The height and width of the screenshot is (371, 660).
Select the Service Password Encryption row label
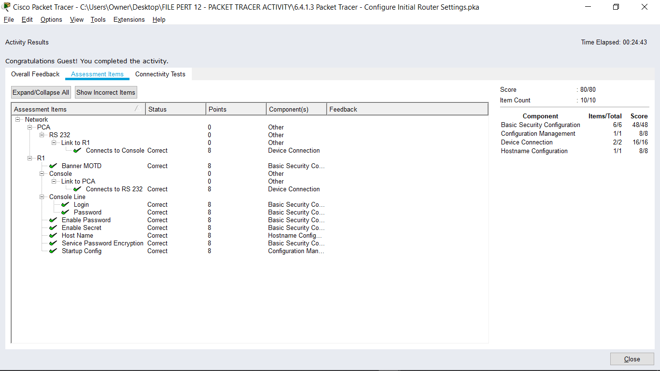point(102,243)
